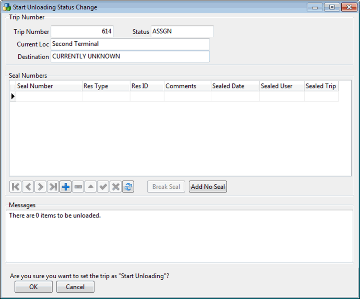Click the Destination field CURRENTLY UNKNOWN

pyautogui.click(x=130, y=56)
